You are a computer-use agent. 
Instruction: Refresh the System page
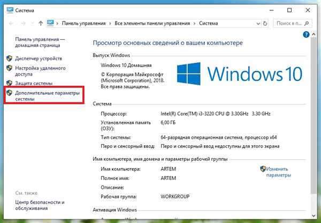[265, 24]
